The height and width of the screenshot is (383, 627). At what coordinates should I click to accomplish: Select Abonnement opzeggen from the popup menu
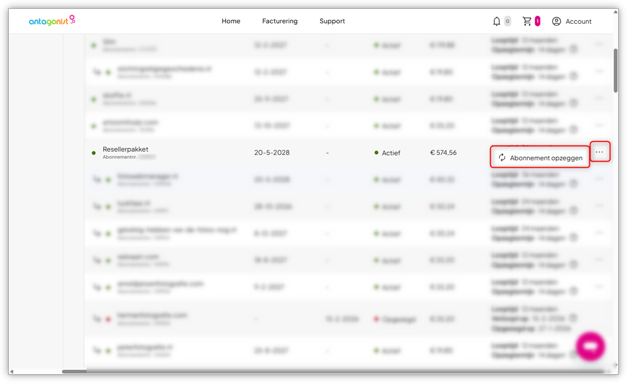[x=546, y=158]
